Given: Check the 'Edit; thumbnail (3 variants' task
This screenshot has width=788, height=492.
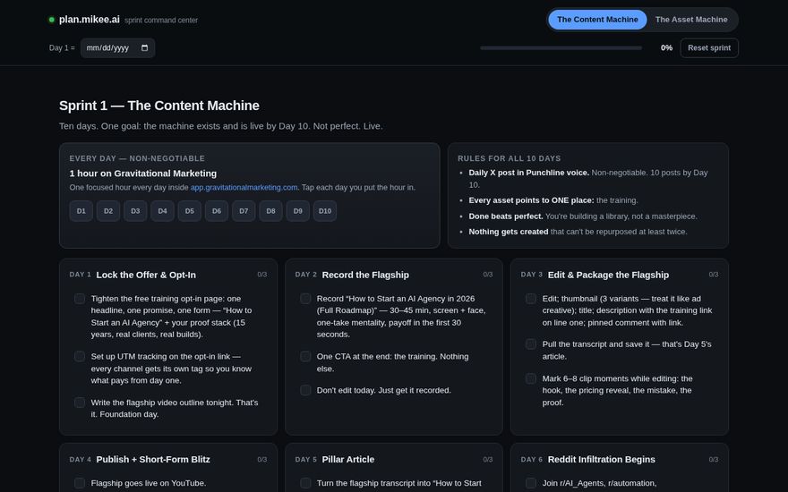Looking at the screenshot, I should [531, 299].
